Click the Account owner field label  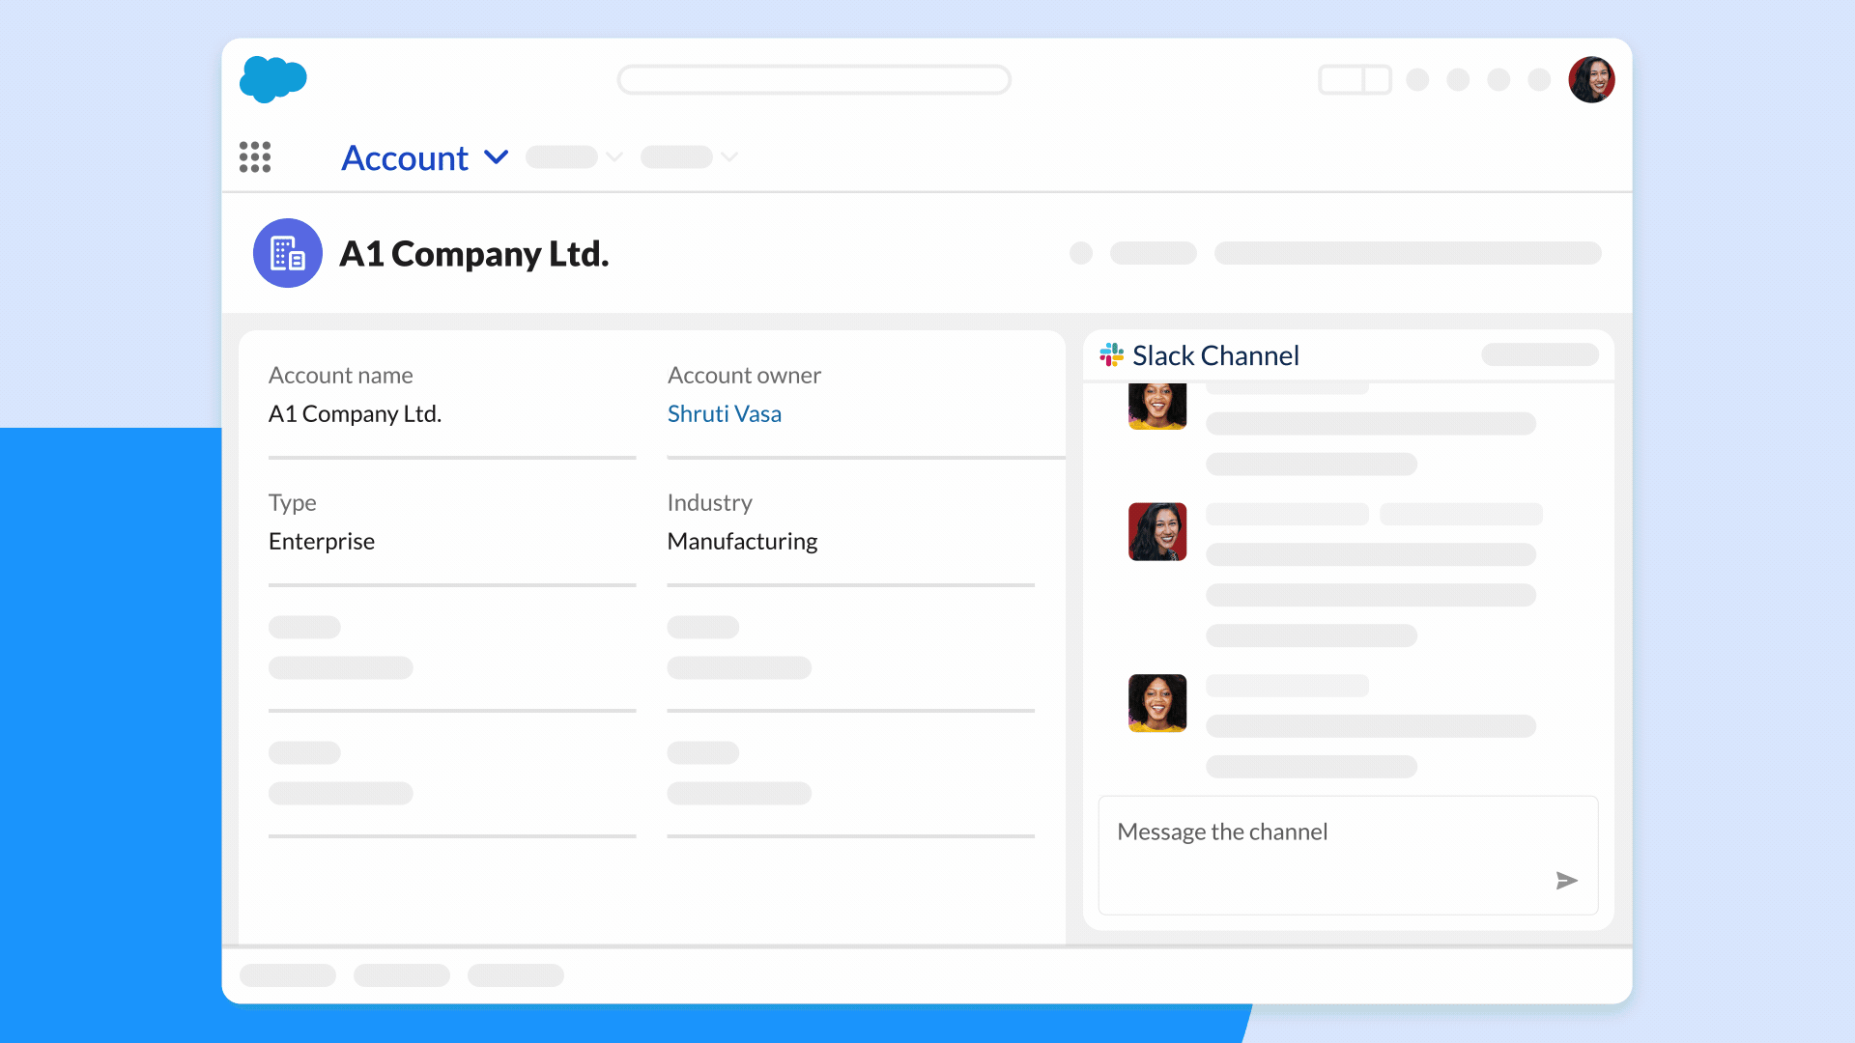pos(744,375)
